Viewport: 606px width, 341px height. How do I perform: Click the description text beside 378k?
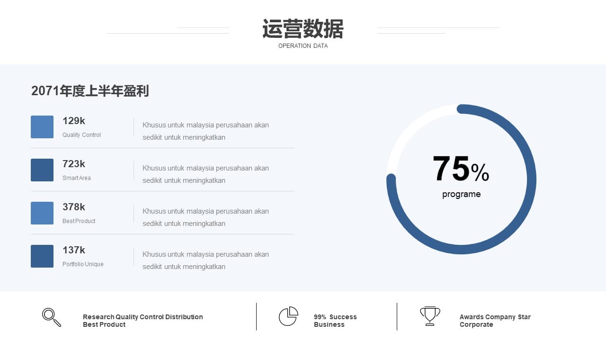tap(205, 217)
